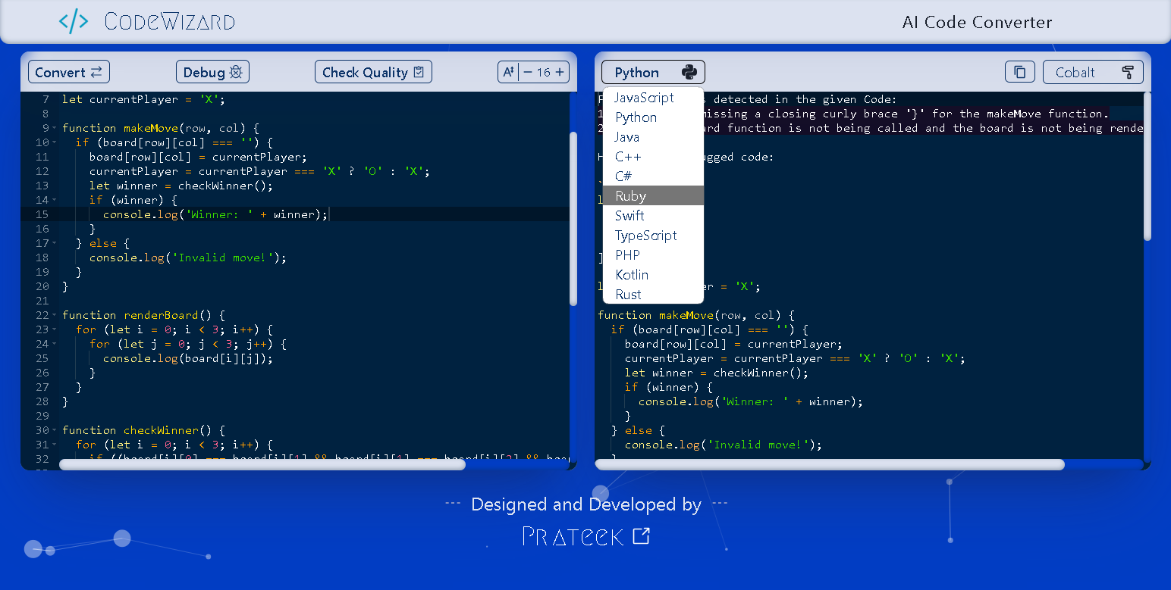This screenshot has width=1171, height=590.
Task: Collapse the makeMove function fold arrow at line 9
Action: [55, 128]
